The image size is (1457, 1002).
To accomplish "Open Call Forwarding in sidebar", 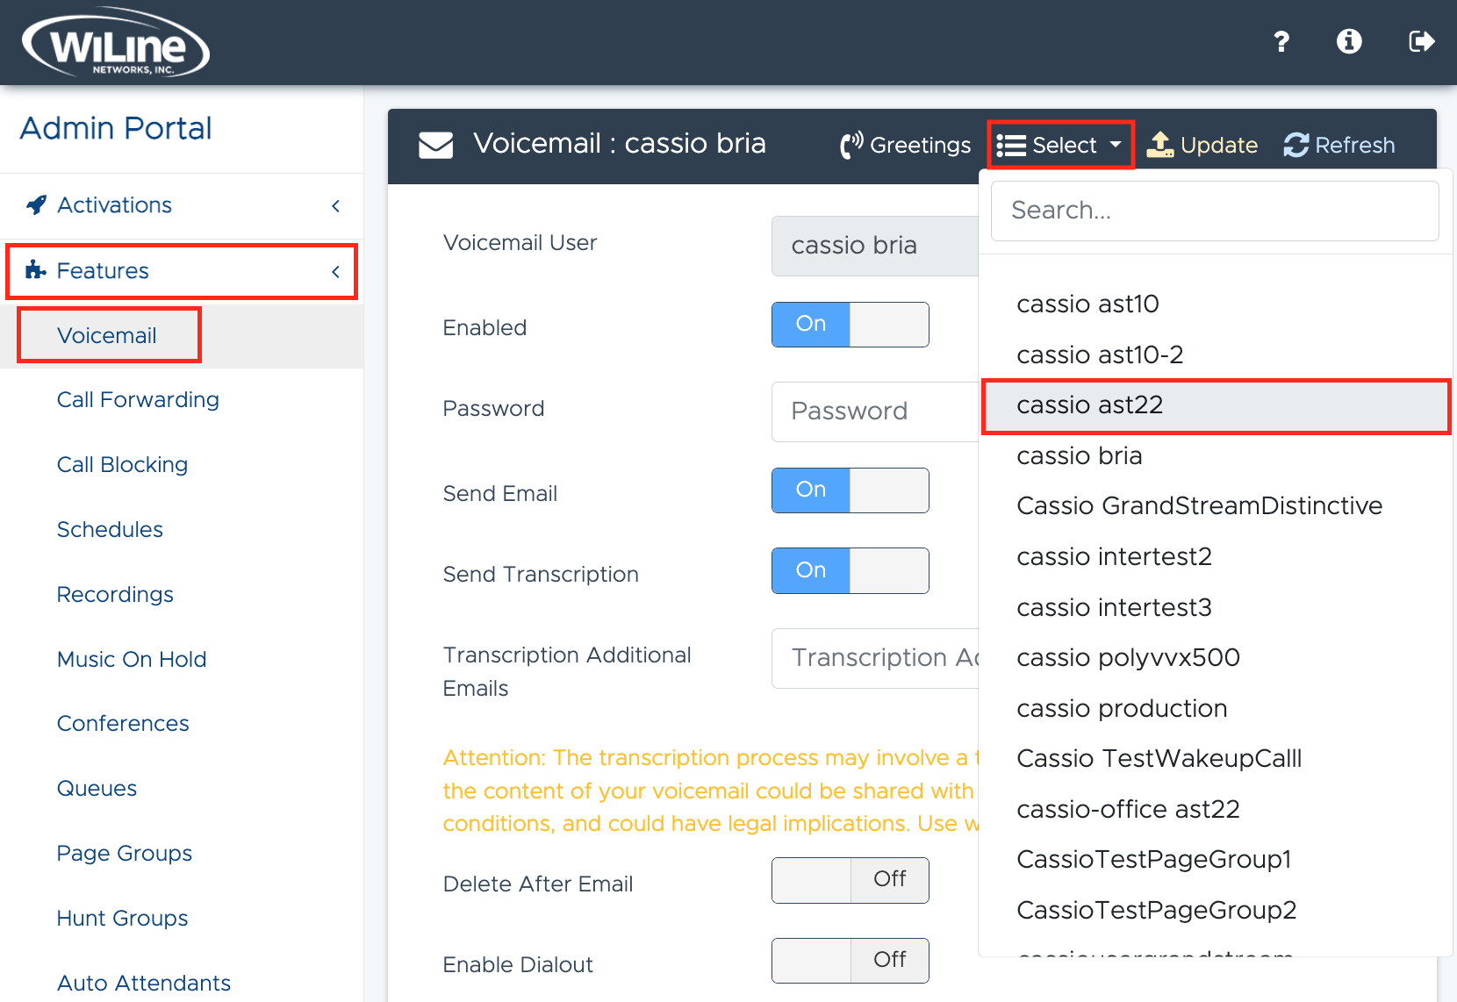I will pyautogui.click(x=138, y=400).
